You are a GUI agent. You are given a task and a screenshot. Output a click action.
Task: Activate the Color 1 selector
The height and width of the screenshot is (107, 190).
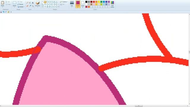(x=78, y=4)
